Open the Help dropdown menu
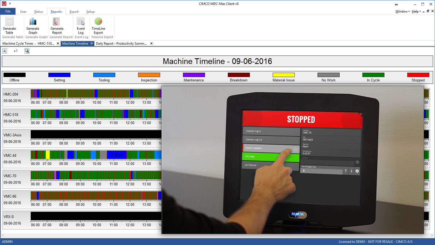 416,11
